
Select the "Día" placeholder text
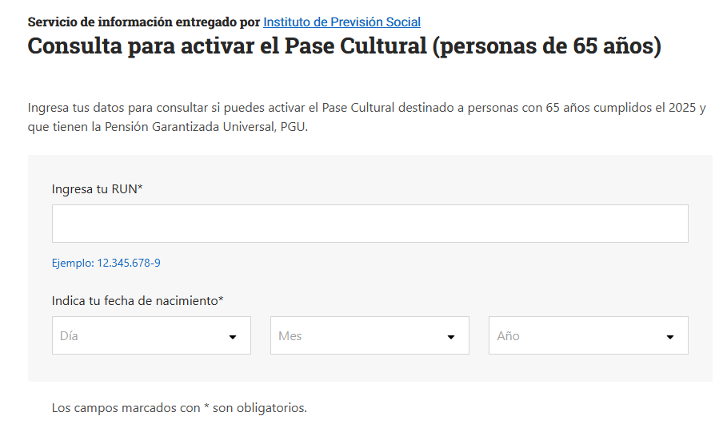click(69, 336)
